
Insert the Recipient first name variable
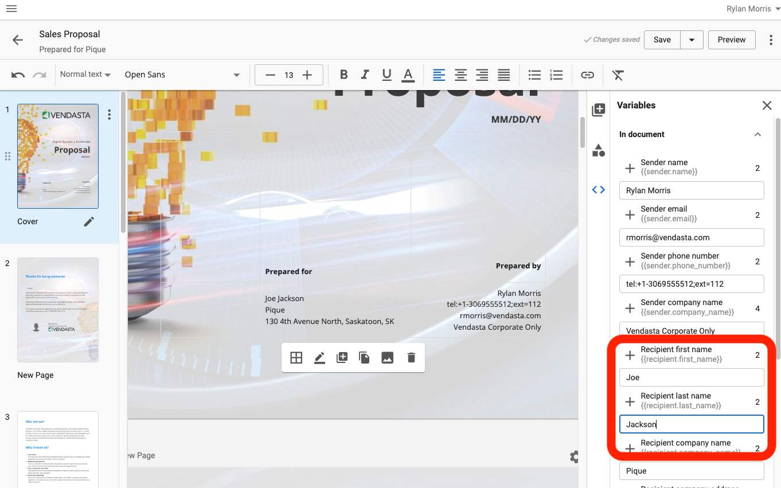tap(630, 355)
